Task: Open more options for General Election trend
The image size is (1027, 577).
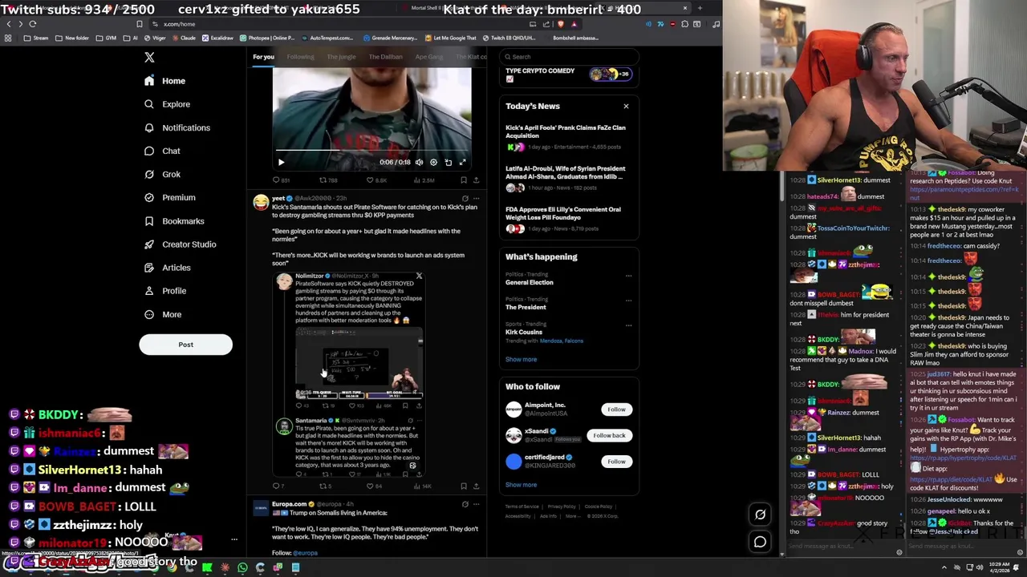Action: [x=628, y=276]
